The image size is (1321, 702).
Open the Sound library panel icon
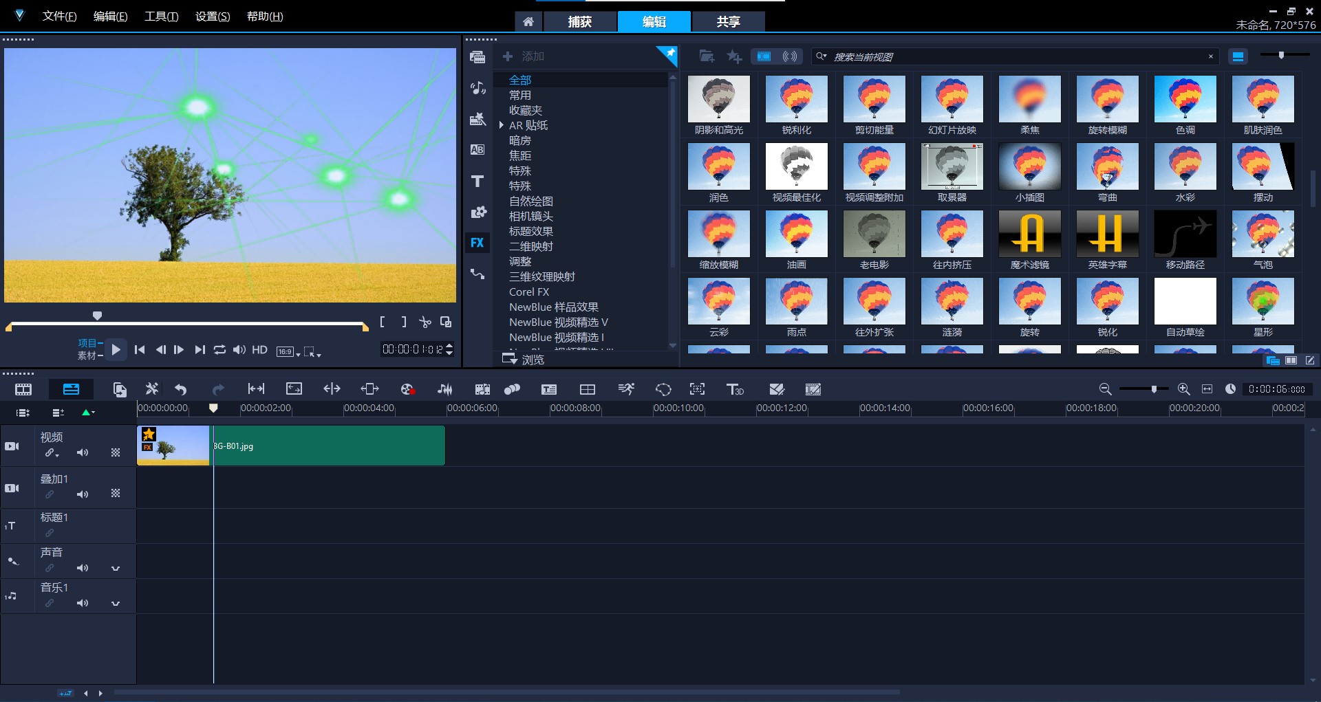477,88
